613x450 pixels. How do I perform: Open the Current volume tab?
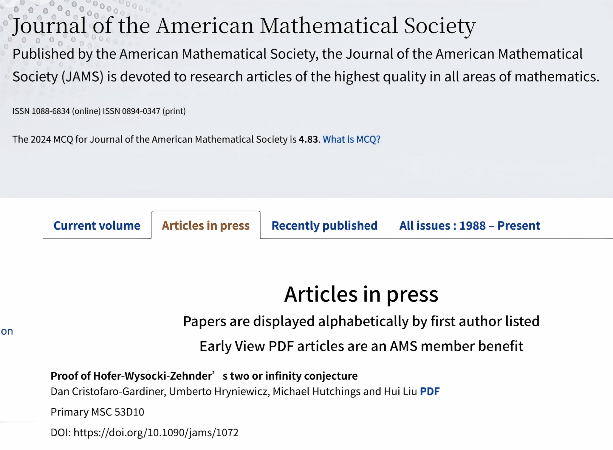pyautogui.click(x=97, y=225)
